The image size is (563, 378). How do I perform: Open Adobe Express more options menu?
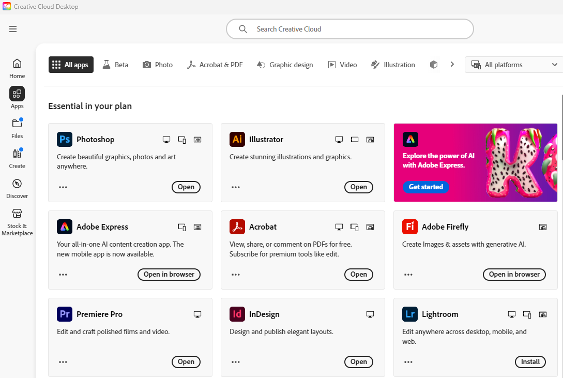(x=63, y=275)
